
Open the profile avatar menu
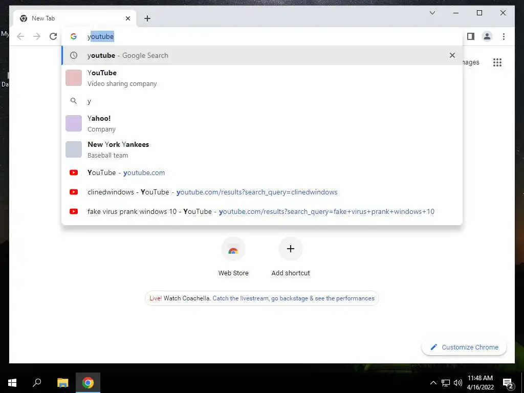point(487,36)
